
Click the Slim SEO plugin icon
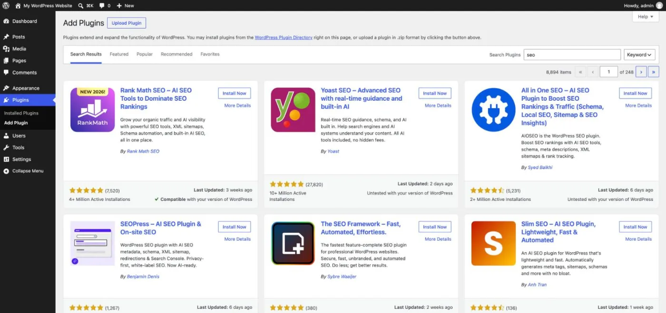tap(494, 243)
